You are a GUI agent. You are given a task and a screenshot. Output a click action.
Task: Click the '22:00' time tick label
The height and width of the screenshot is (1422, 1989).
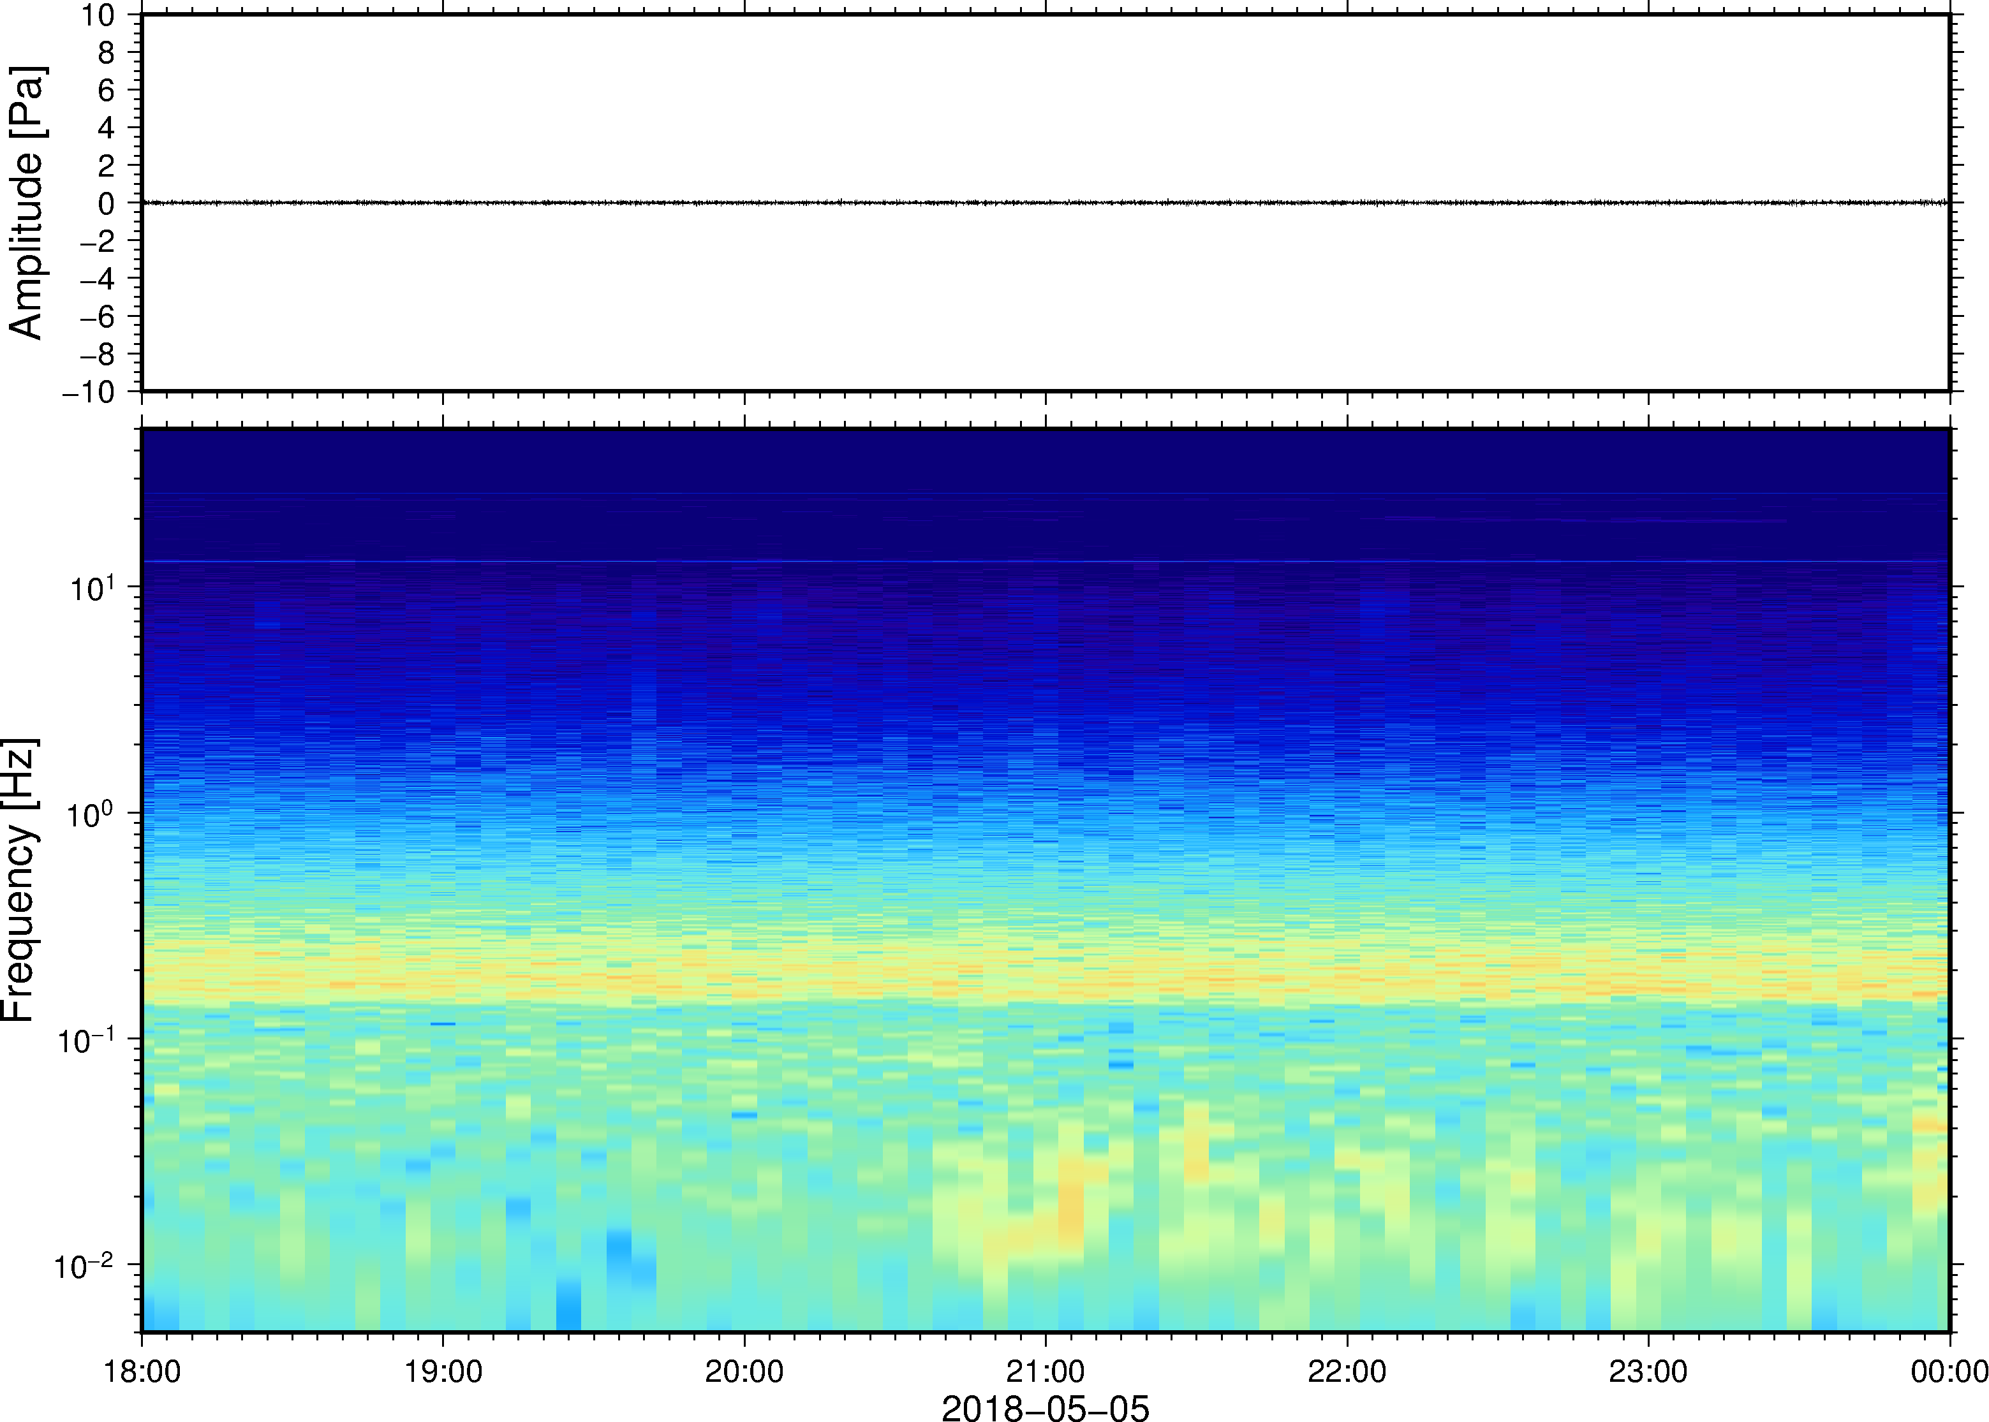click(1347, 1371)
